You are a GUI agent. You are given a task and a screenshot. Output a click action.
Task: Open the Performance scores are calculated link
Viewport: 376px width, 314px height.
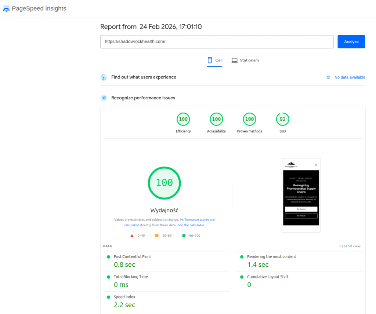[197, 220]
